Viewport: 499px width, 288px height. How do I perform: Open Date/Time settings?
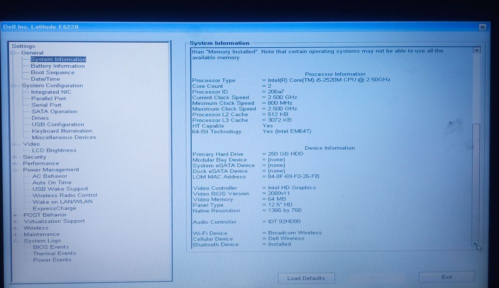(45, 79)
